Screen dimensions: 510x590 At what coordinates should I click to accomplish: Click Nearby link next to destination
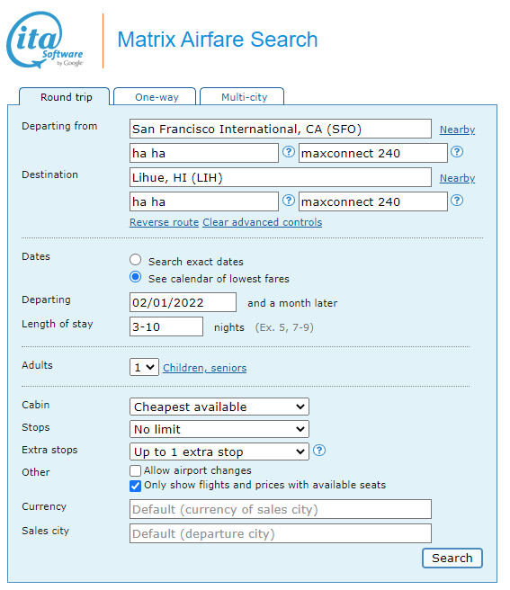tap(457, 178)
